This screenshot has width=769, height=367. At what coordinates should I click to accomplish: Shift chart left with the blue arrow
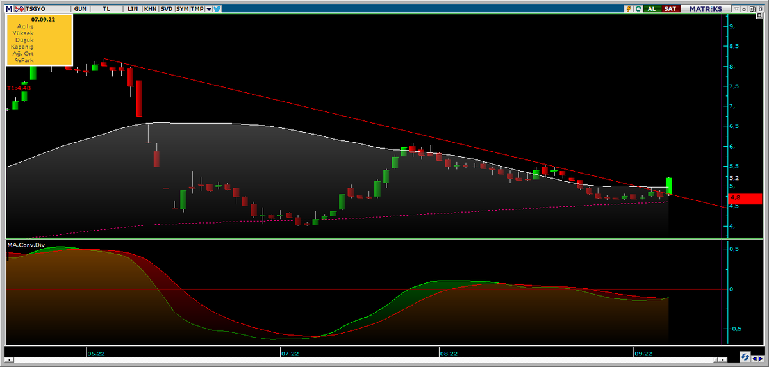[x=755, y=359]
